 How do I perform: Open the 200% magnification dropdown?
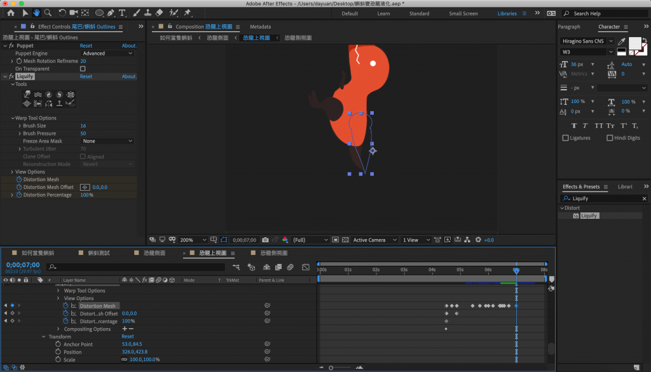193,240
